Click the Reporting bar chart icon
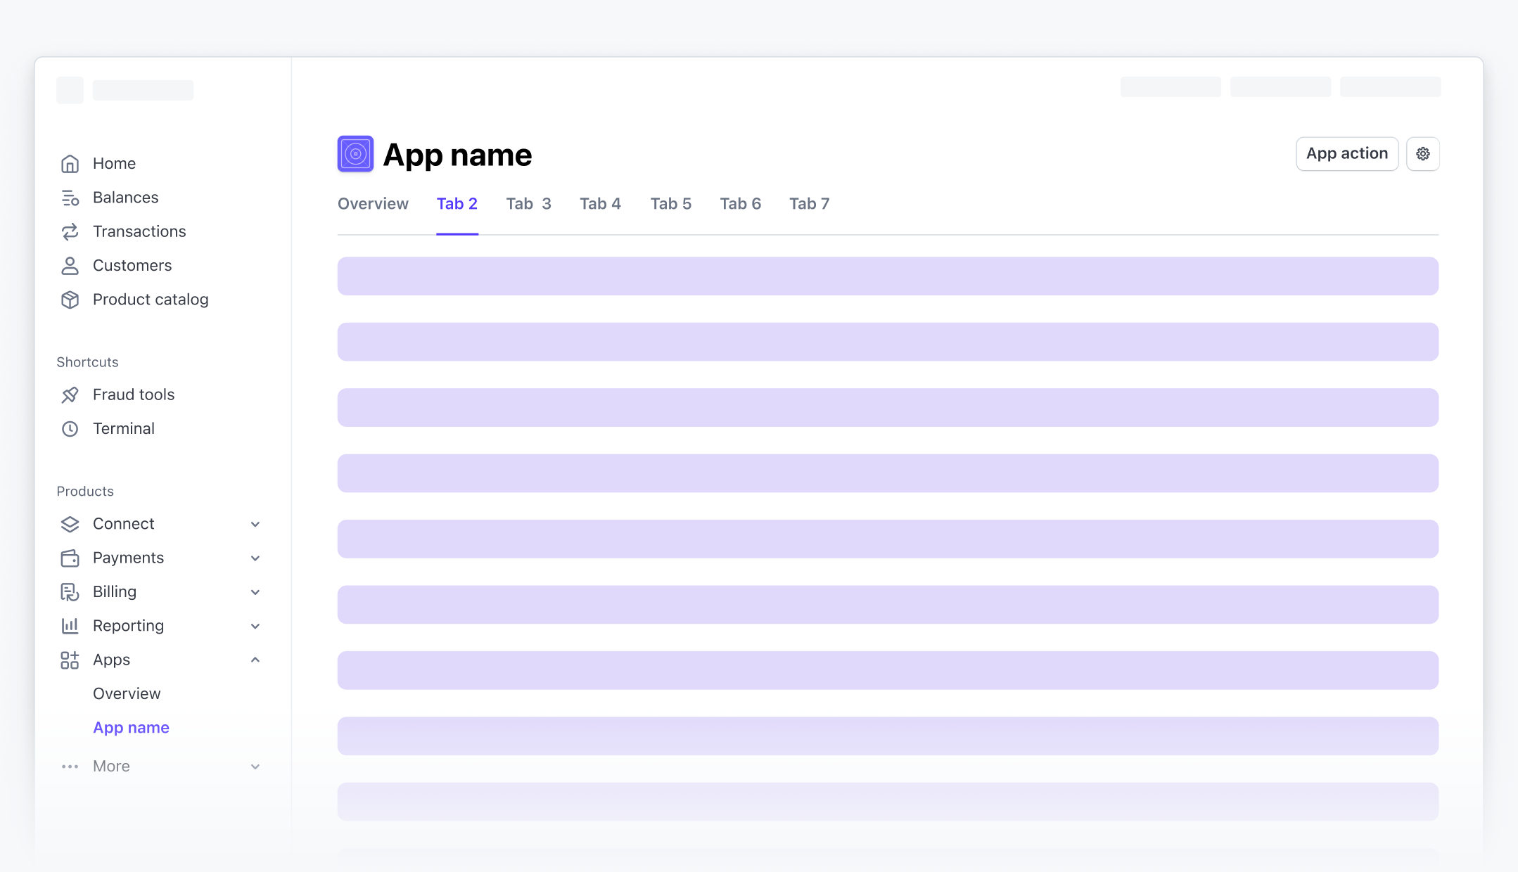Screen dimensions: 1518x872 click(x=70, y=626)
